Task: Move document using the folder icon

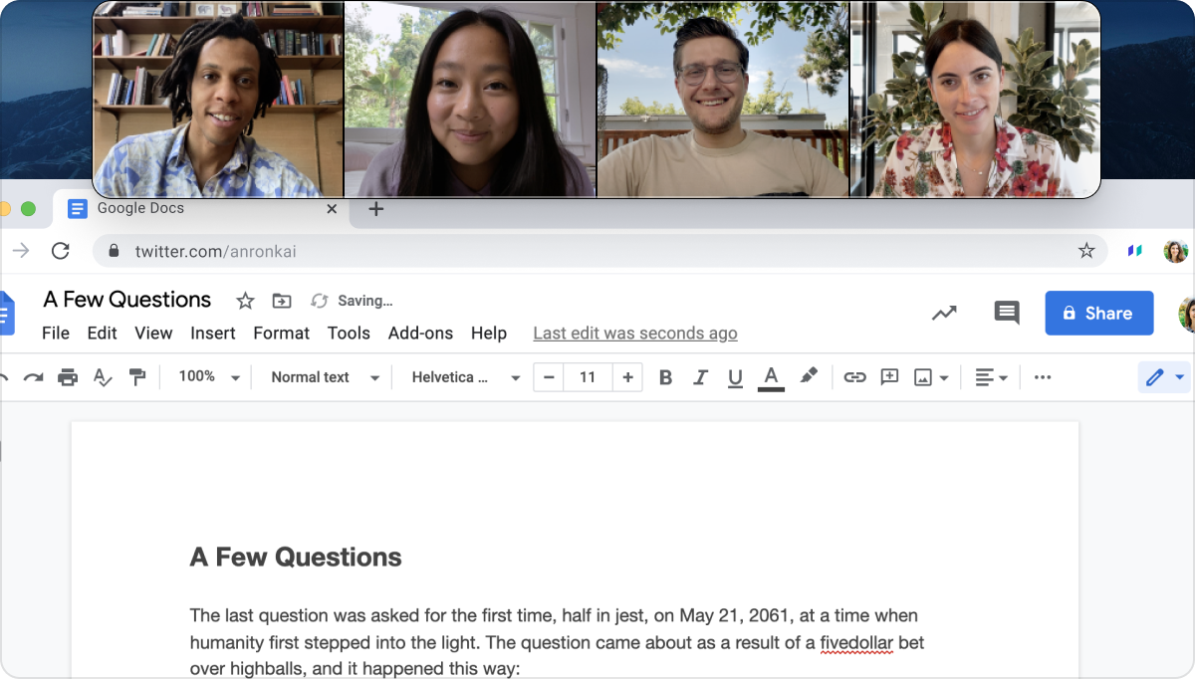Action: [x=282, y=301]
